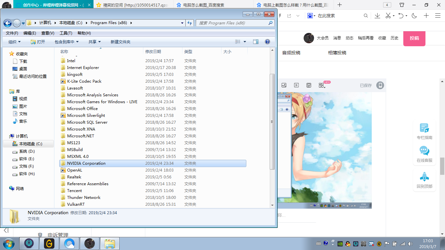Open the 文件(F) menu

[12, 33]
